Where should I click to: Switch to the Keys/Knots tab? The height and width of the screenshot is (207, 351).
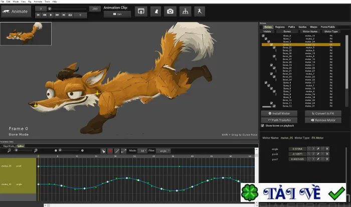click(x=9, y=146)
